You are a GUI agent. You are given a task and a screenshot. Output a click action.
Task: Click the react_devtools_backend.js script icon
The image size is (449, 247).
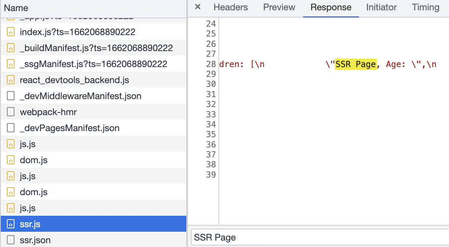point(11,80)
